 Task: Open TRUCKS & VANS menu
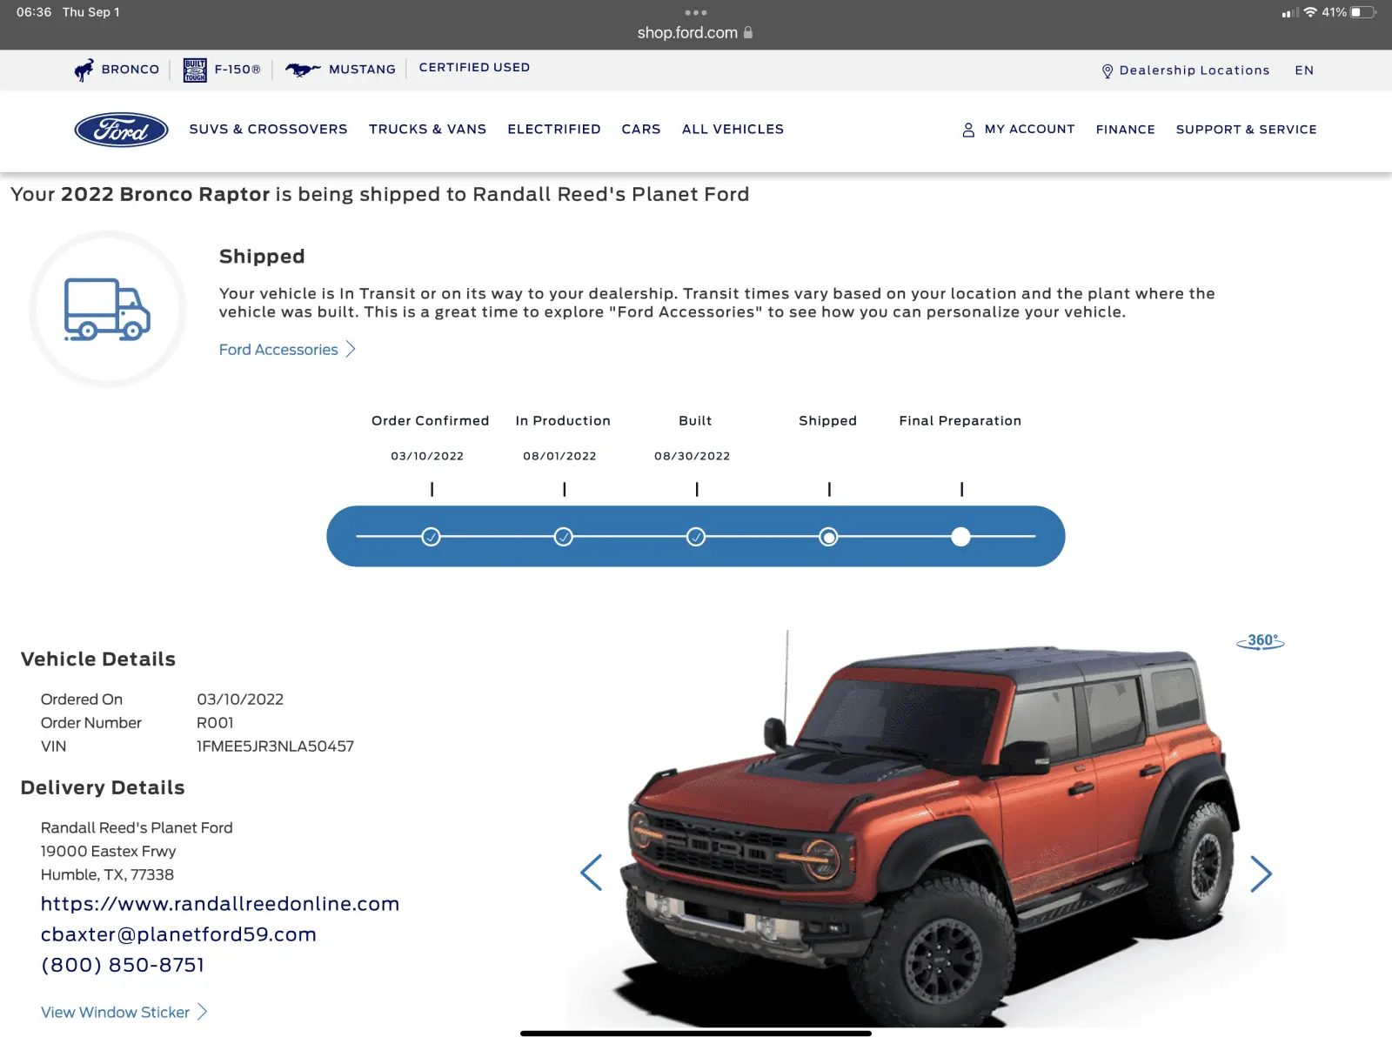click(427, 129)
